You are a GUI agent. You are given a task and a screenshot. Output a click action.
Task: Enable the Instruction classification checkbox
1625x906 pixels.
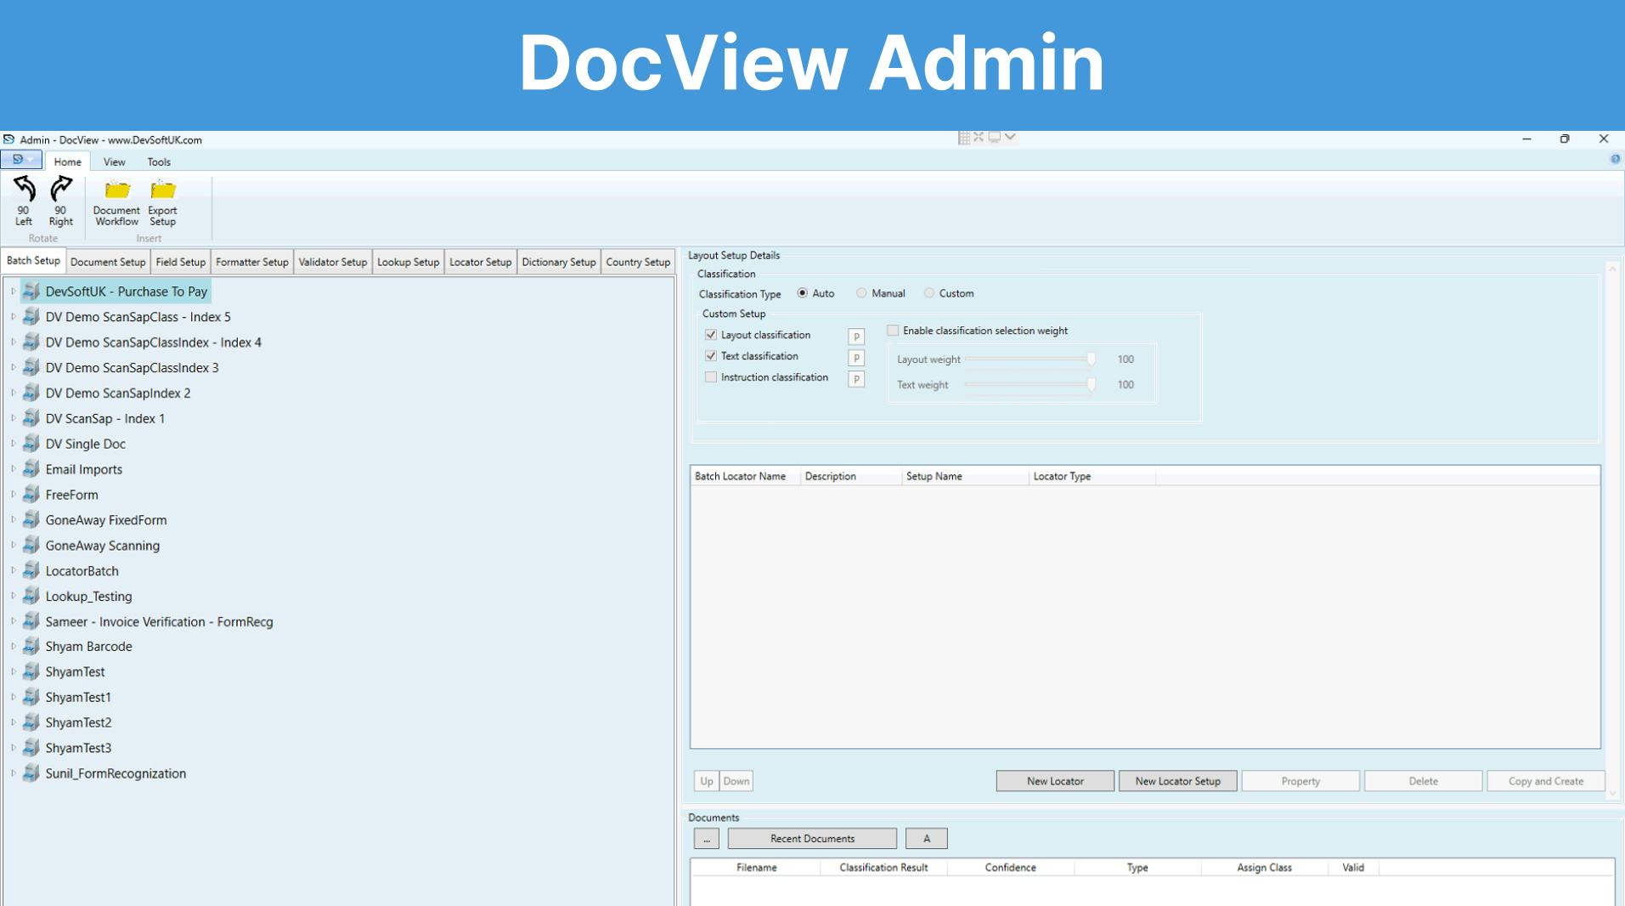click(x=711, y=377)
